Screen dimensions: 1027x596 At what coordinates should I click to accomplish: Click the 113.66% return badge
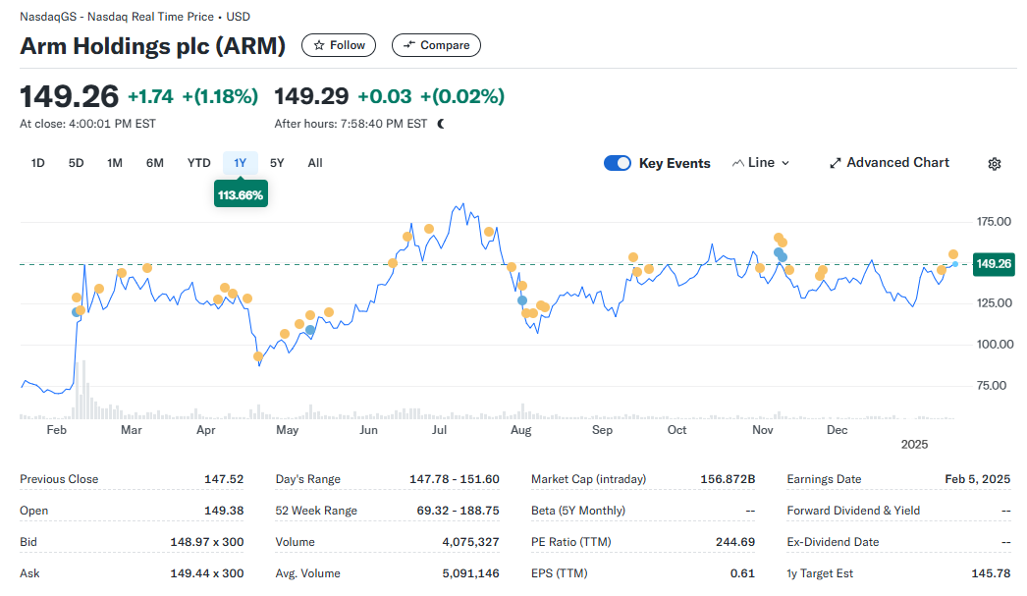pyautogui.click(x=241, y=194)
